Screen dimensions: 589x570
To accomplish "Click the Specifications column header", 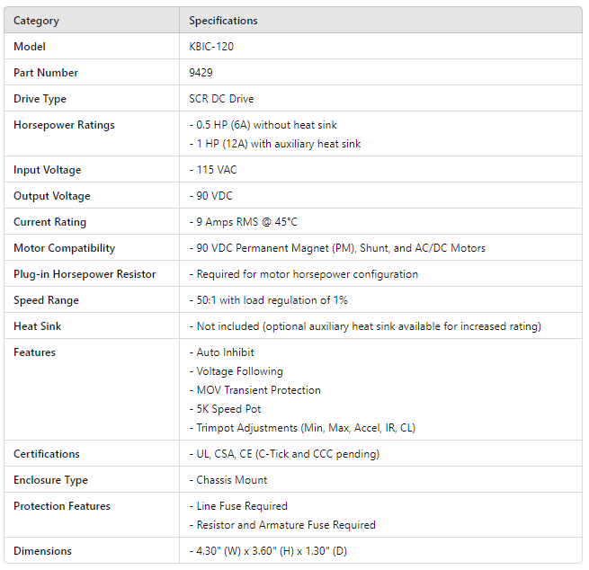I will point(223,20).
